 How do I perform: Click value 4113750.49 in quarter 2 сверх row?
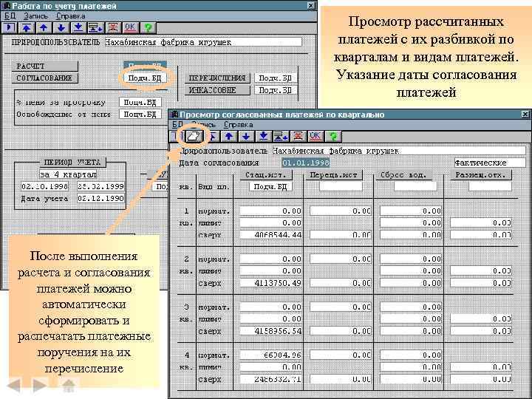pos(270,282)
